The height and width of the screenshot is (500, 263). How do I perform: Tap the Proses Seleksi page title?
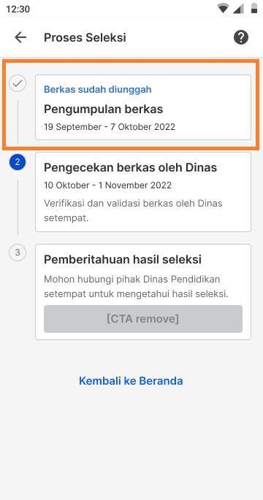click(x=85, y=38)
